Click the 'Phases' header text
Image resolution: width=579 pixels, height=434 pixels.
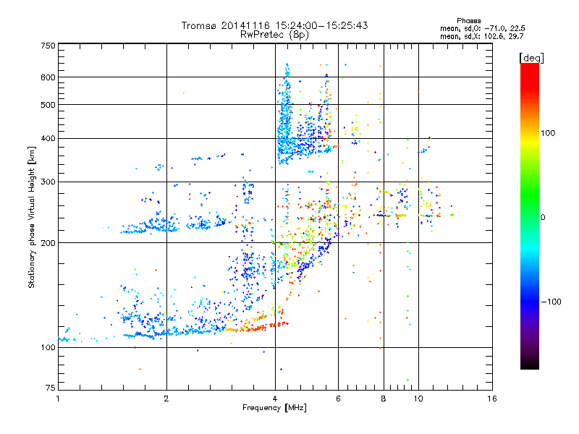point(468,21)
